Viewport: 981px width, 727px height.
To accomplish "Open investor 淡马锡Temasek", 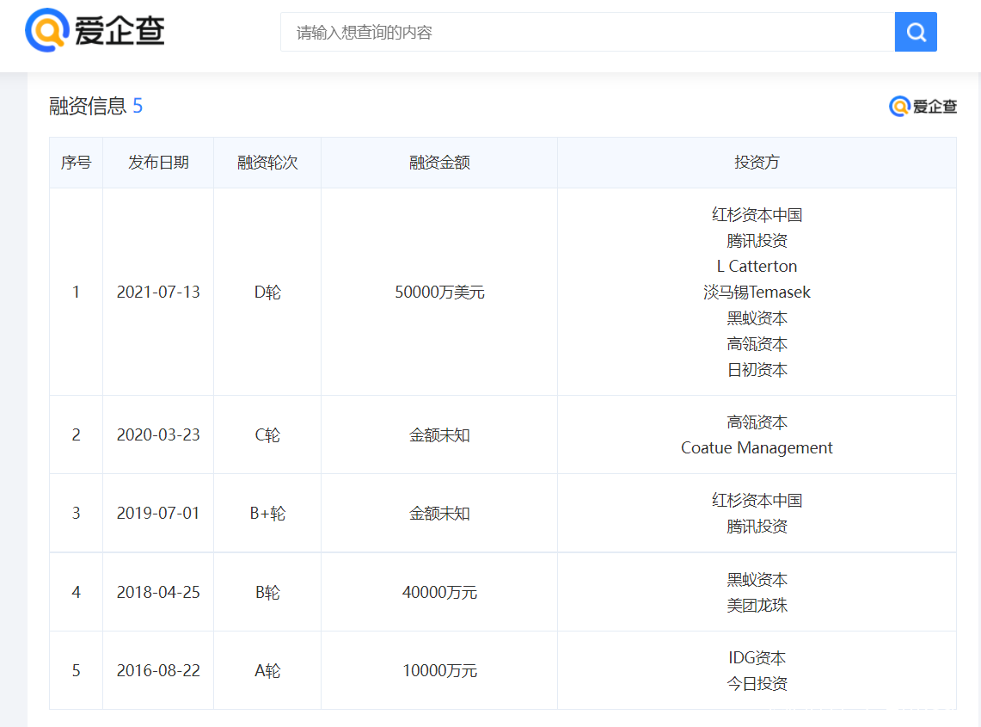I will coord(757,292).
